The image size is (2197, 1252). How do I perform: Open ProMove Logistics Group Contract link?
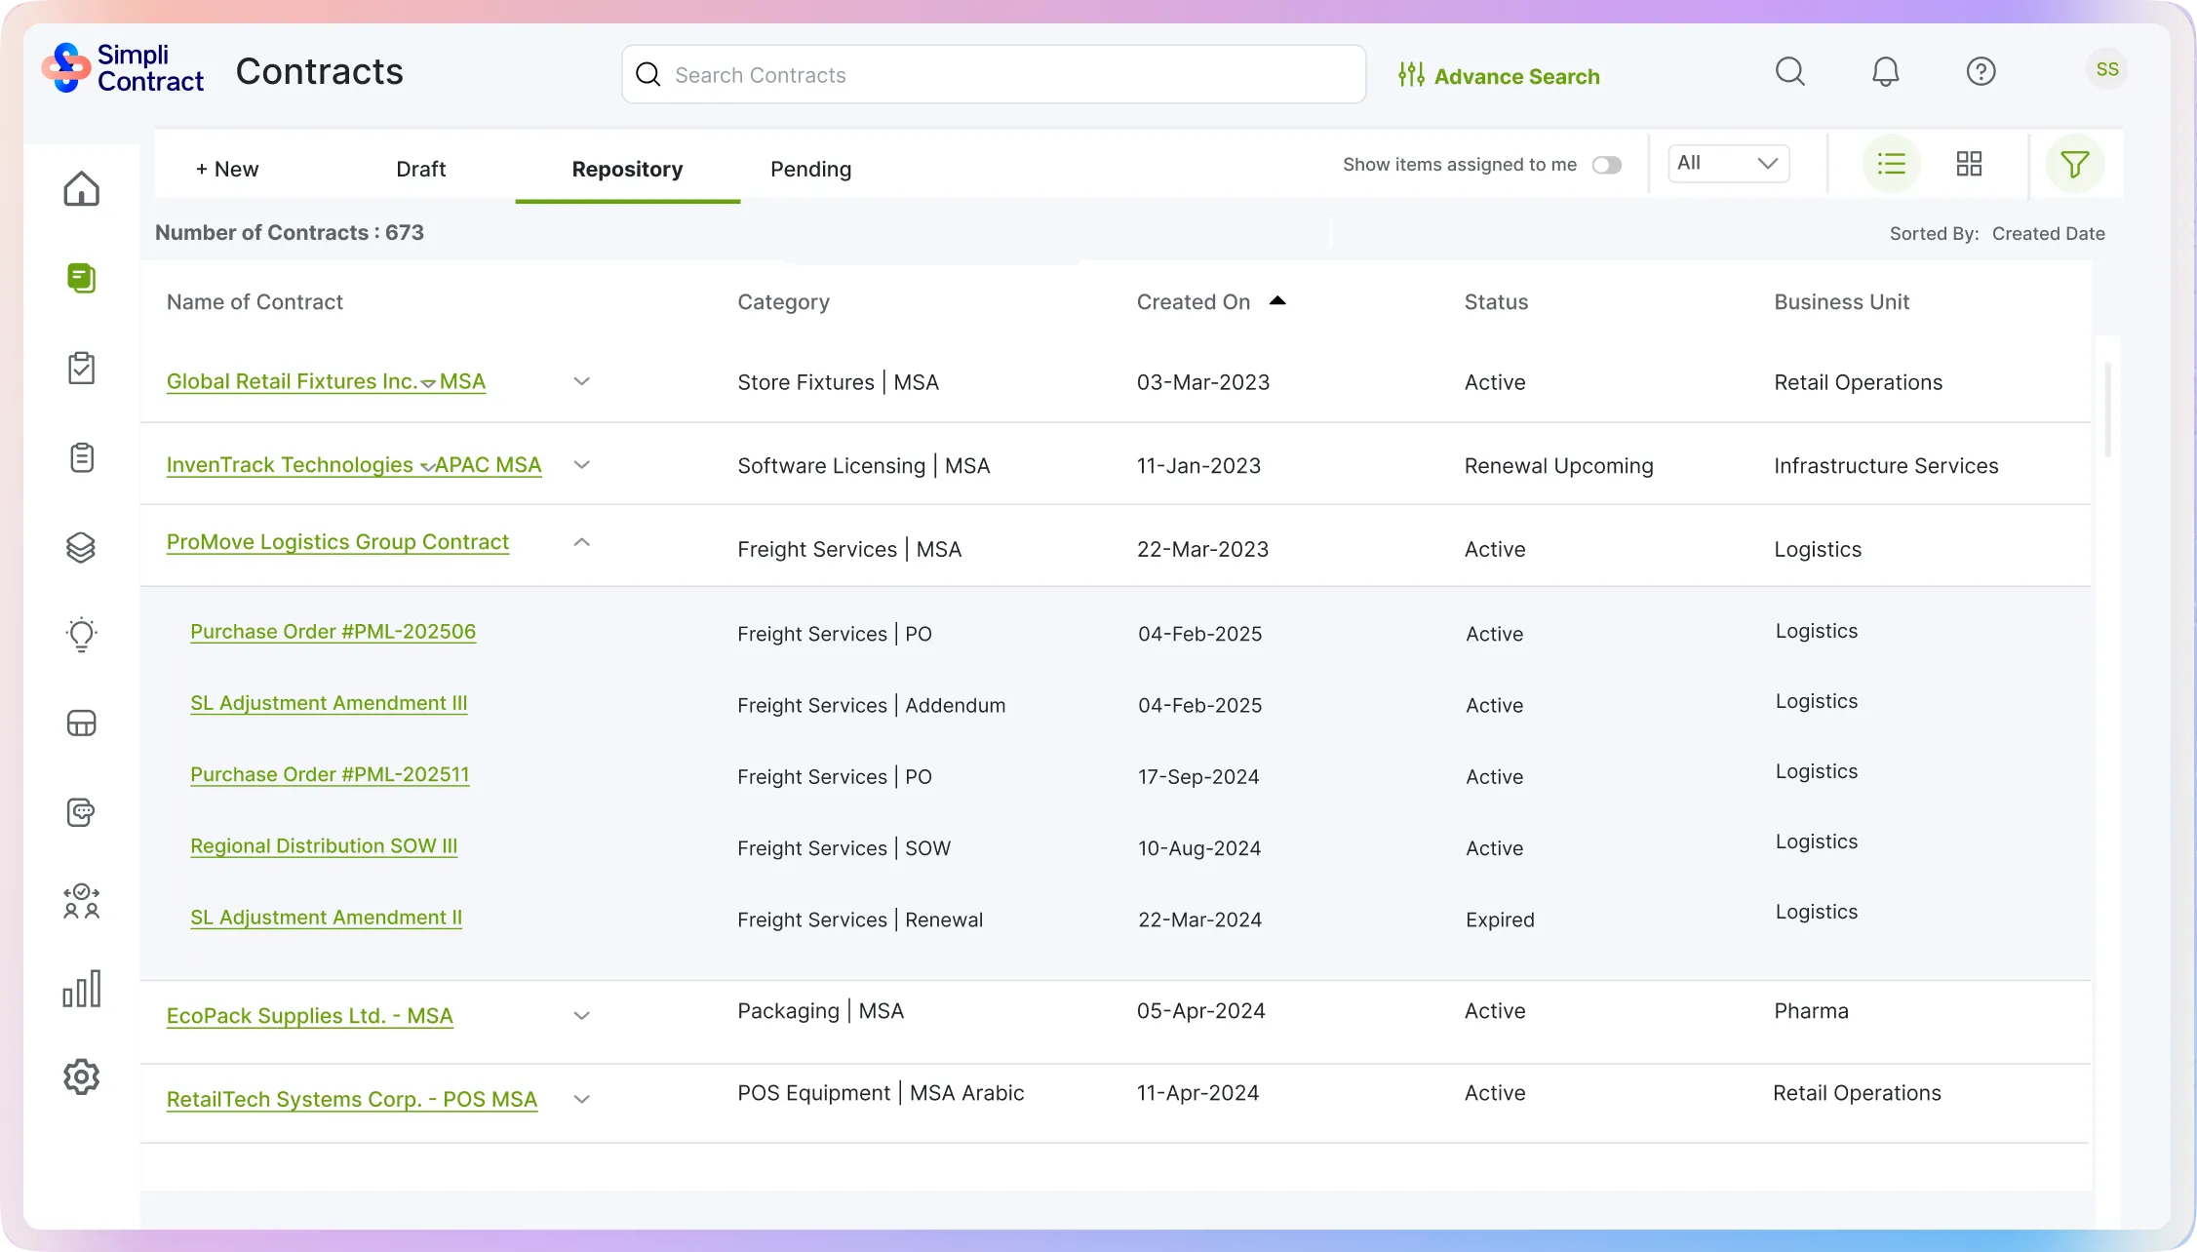[x=337, y=542]
